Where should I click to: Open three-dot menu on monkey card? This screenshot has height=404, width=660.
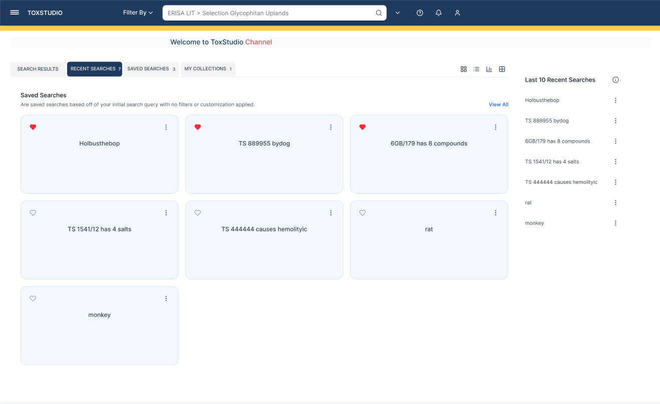[x=166, y=298]
